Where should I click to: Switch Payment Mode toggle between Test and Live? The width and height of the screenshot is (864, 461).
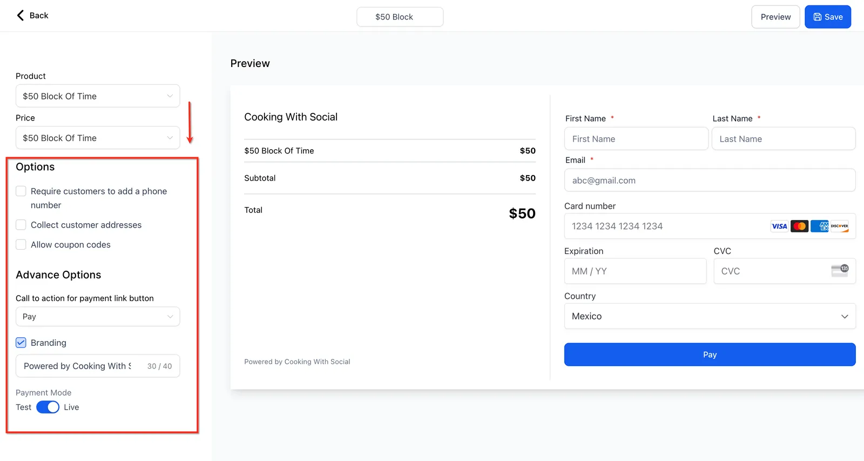point(48,407)
